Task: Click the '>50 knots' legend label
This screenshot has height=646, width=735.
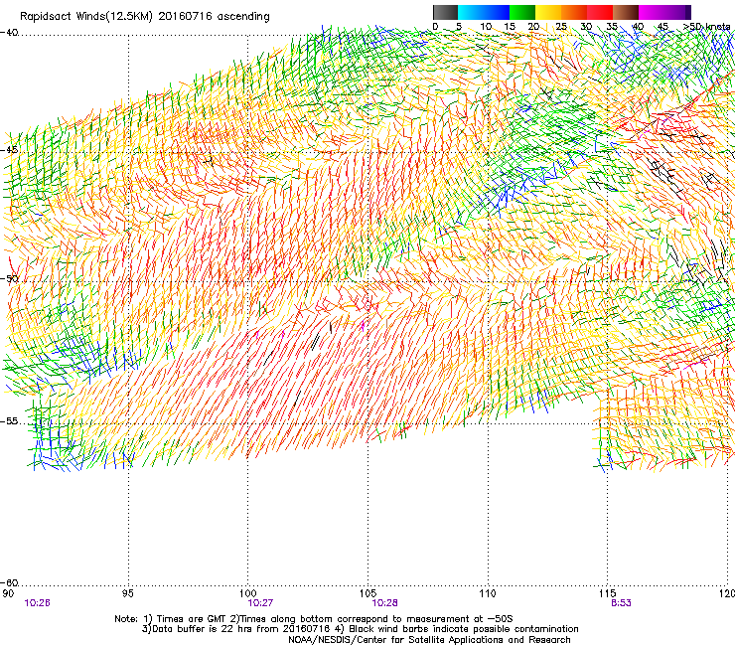Action: point(707,27)
